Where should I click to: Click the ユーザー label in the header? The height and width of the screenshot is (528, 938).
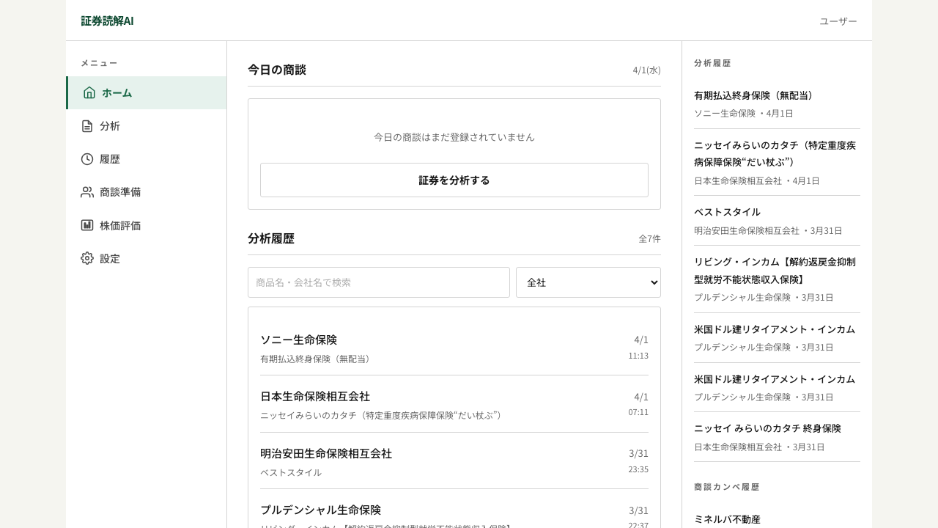pyautogui.click(x=838, y=21)
